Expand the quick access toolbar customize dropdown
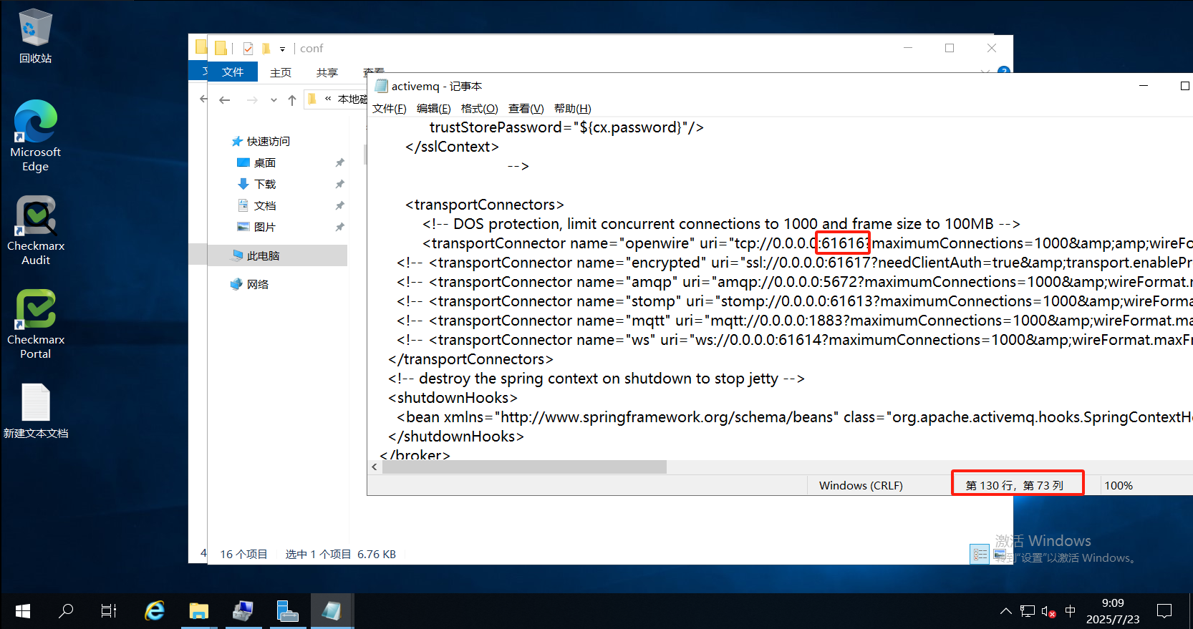Viewport: 1193px width, 629px height. tap(282, 49)
